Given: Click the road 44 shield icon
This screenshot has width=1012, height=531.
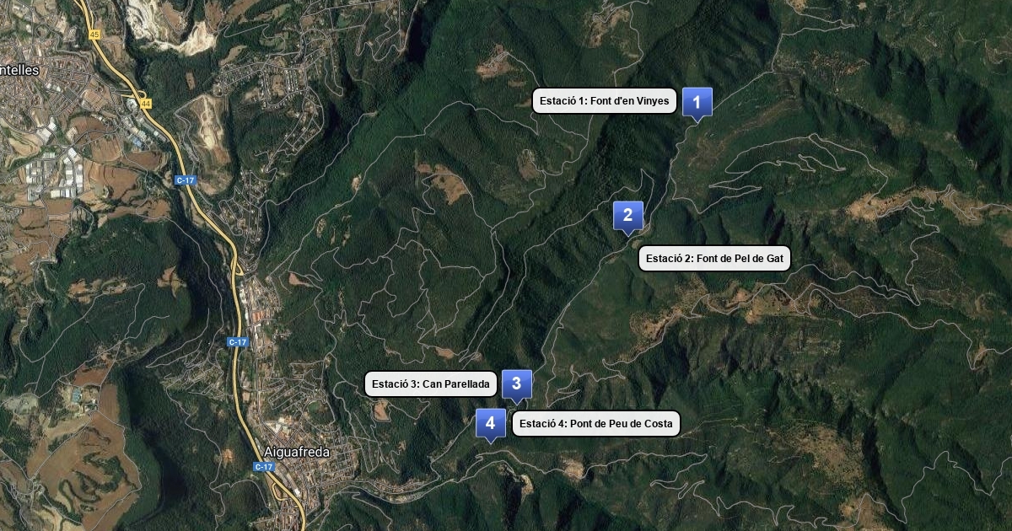Looking at the screenshot, I should tap(146, 104).
